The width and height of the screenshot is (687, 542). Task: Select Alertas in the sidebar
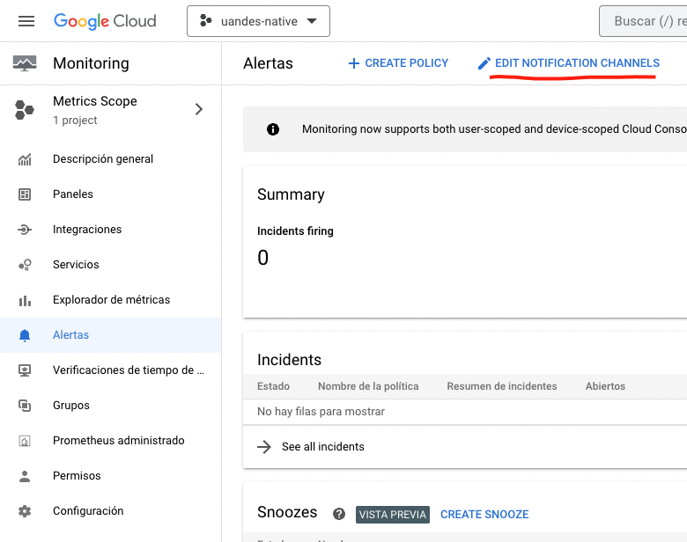tap(71, 335)
